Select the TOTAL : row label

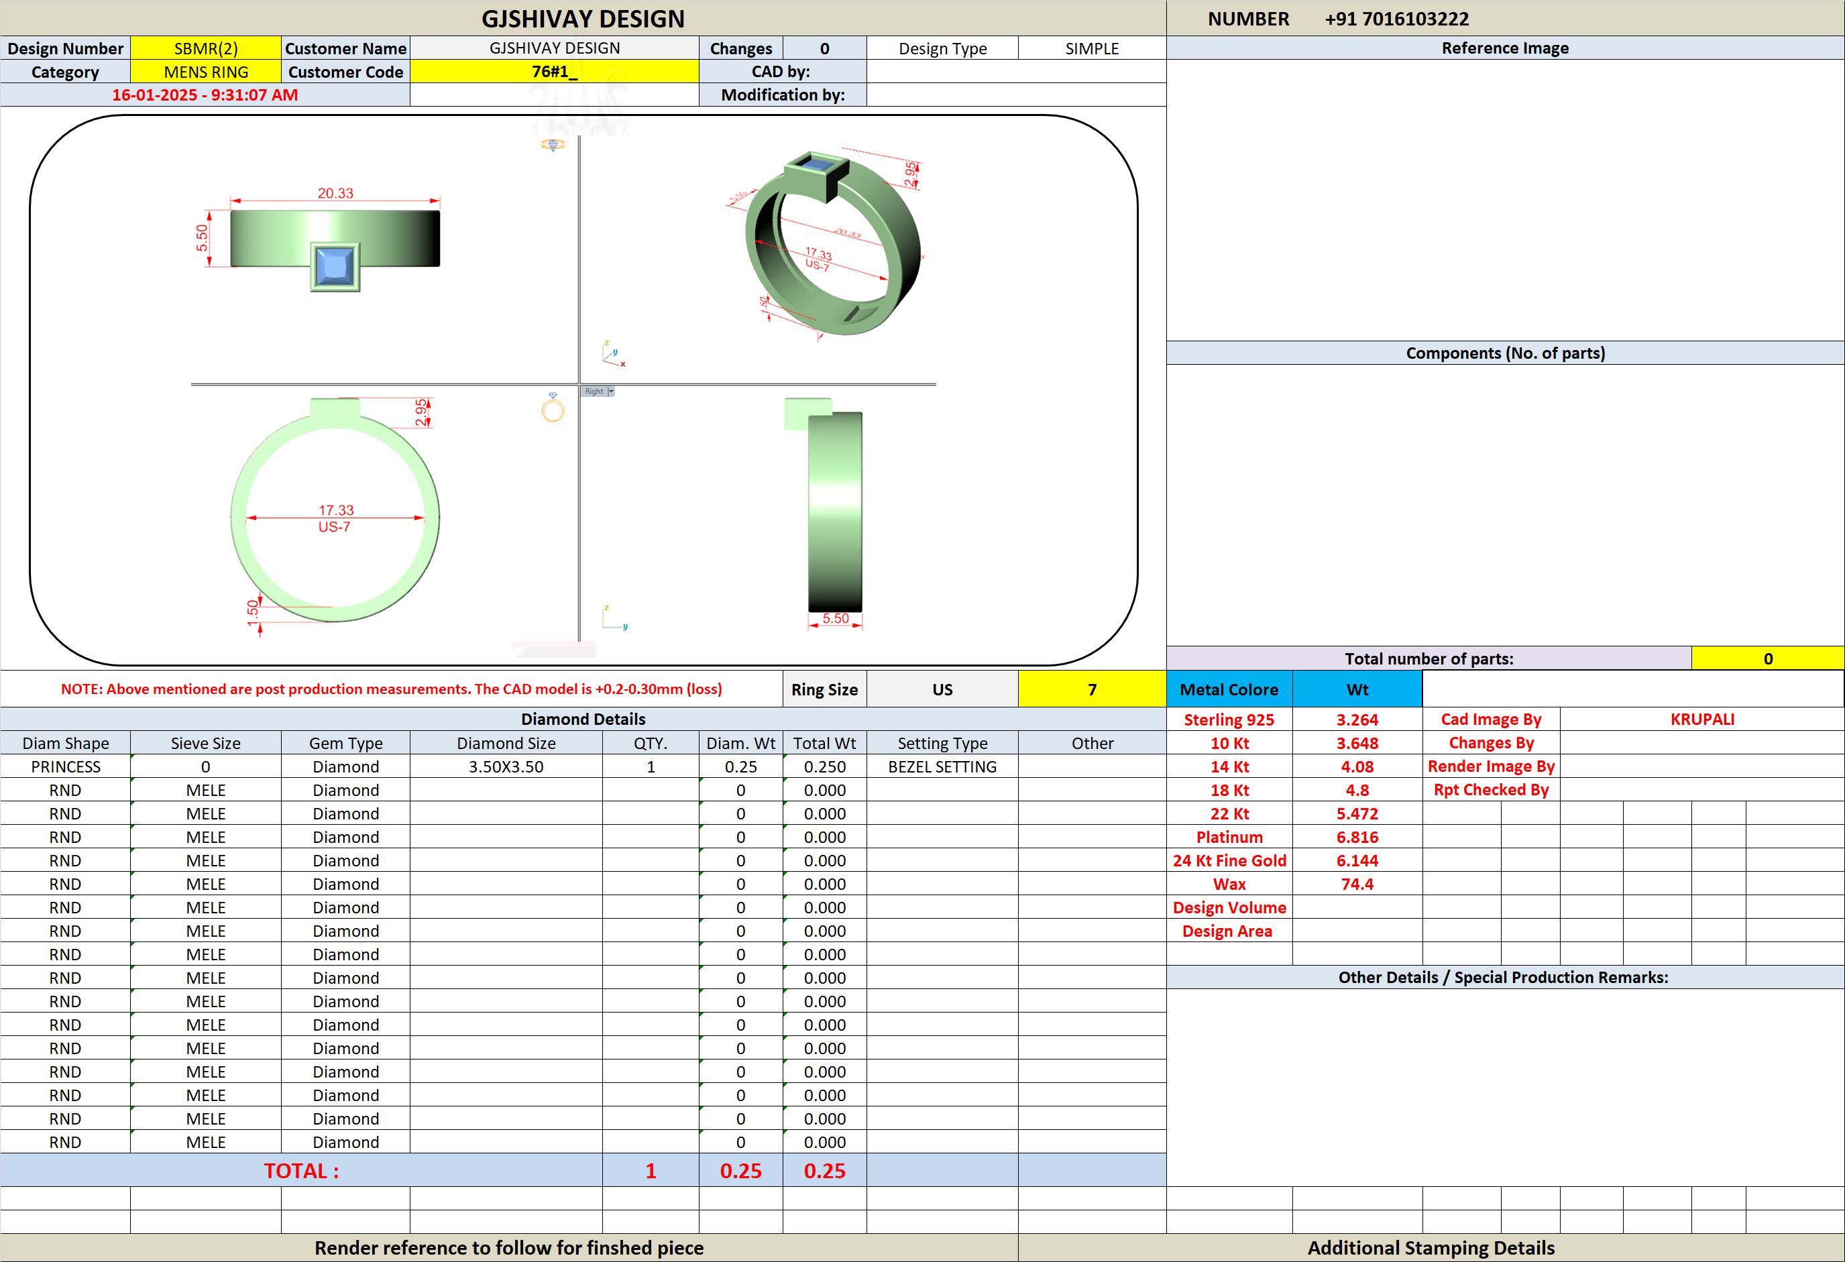click(x=301, y=1171)
